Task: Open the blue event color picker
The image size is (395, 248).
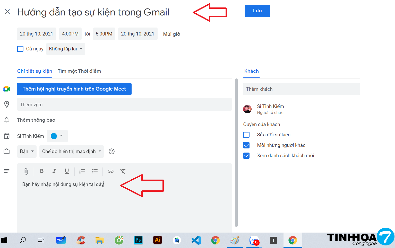Action: click(57, 136)
